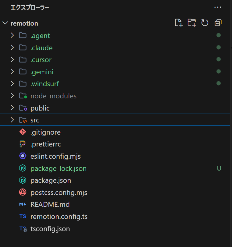Open the package-lock.json file
This screenshot has width=232, height=247.
58,168
